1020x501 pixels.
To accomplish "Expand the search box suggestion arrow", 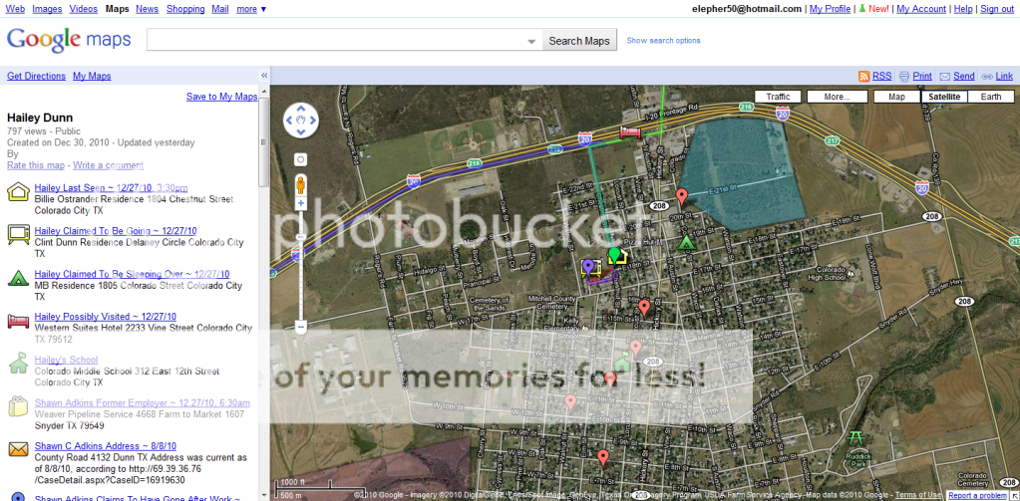I will 531,41.
